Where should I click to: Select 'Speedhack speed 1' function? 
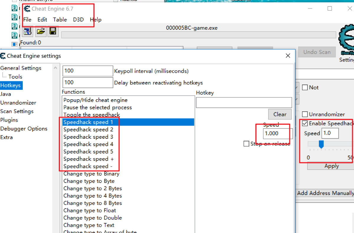tap(128, 122)
